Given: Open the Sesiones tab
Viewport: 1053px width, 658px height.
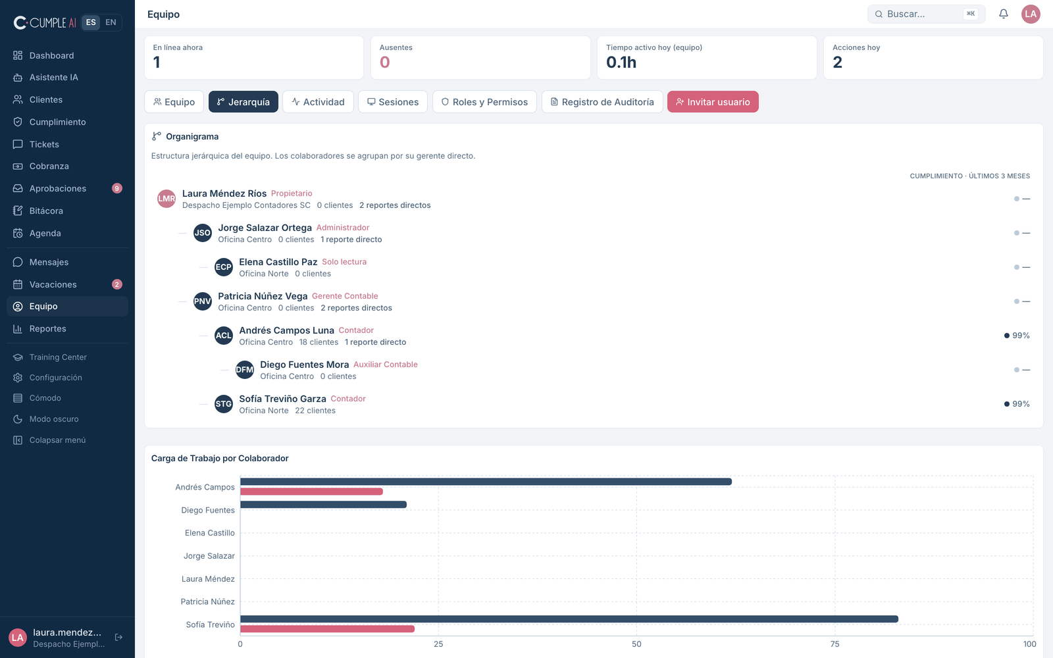Looking at the screenshot, I should pos(393,102).
